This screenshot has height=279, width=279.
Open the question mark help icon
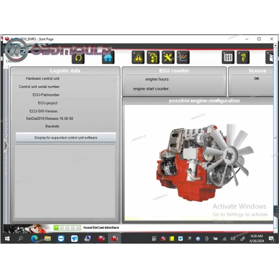click(243, 57)
